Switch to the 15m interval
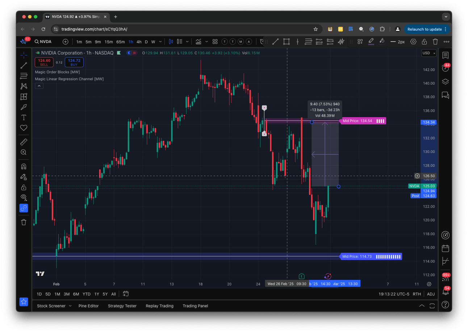The image size is (468, 333). click(x=109, y=42)
